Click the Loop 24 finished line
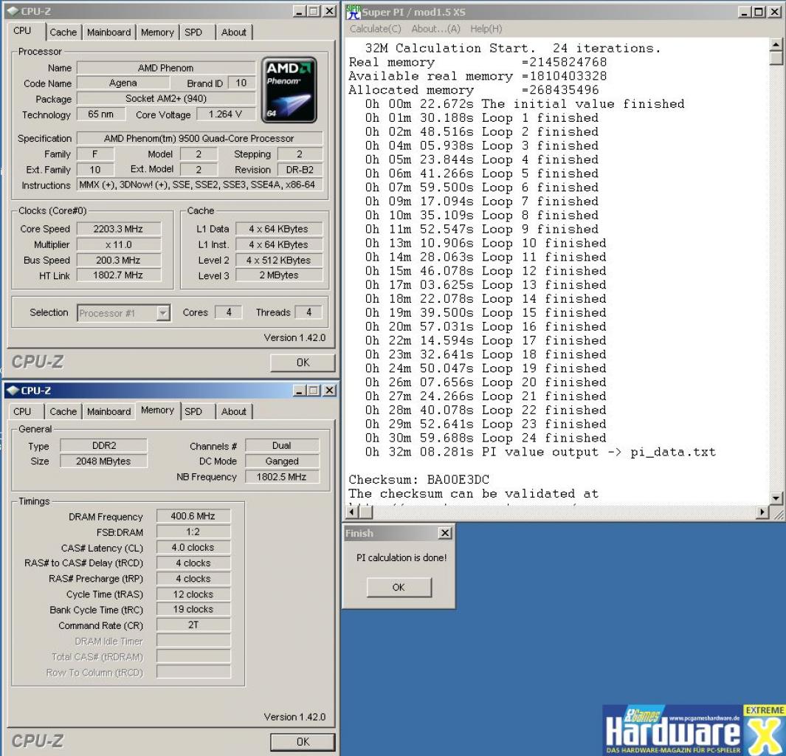This screenshot has width=786, height=756. [486, 438]
